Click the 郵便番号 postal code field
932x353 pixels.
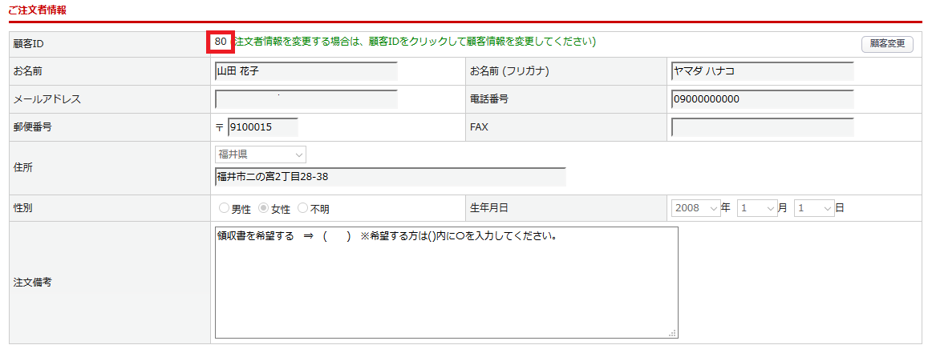coord(262,127)
